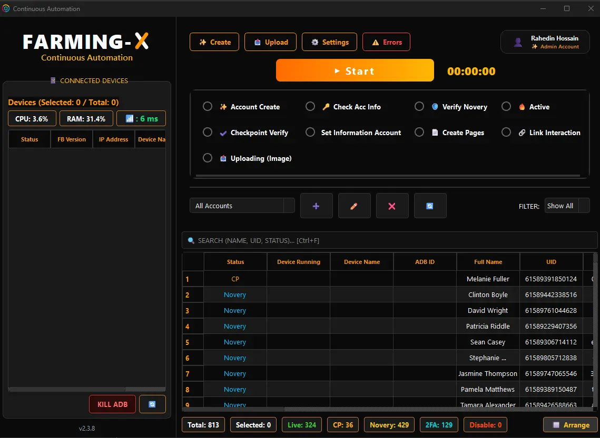Click the RAM: 31.4% indicator
Screen dimensions: 600x438
click(86, 118)
